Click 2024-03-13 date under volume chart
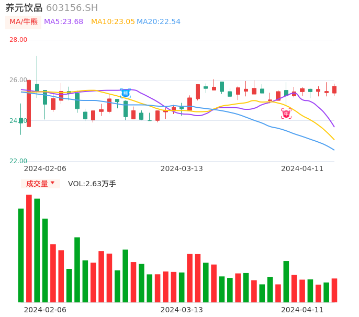 182,310
